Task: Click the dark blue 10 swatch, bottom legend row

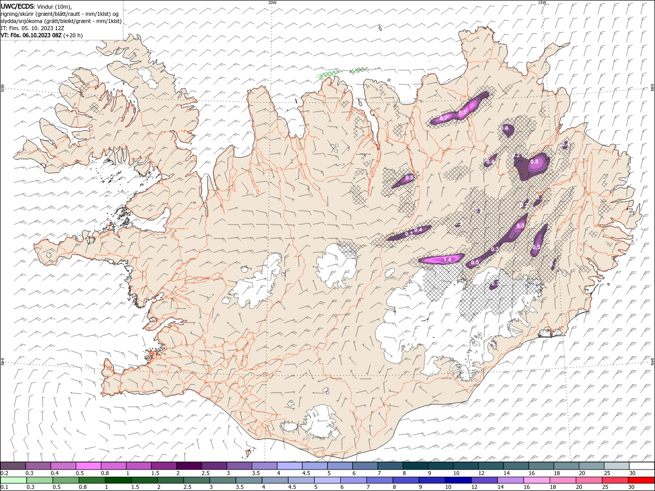Action: click(458, 480)
